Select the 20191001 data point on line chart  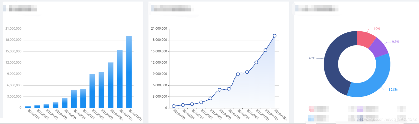(x=256, y=62)
